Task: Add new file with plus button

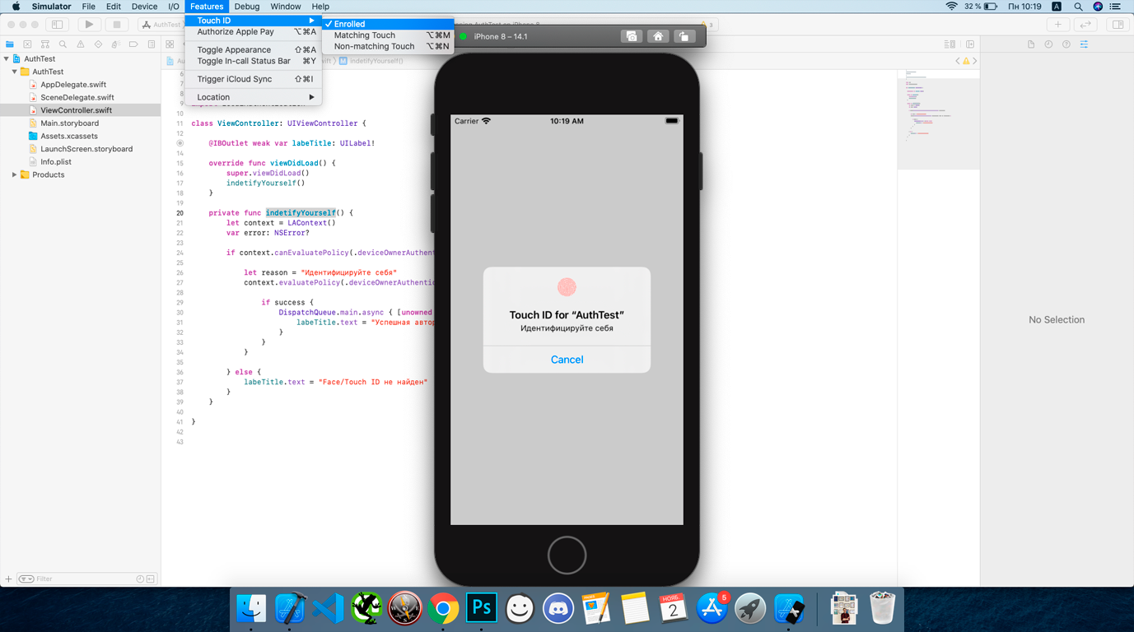Action: (x=8, y=579)
